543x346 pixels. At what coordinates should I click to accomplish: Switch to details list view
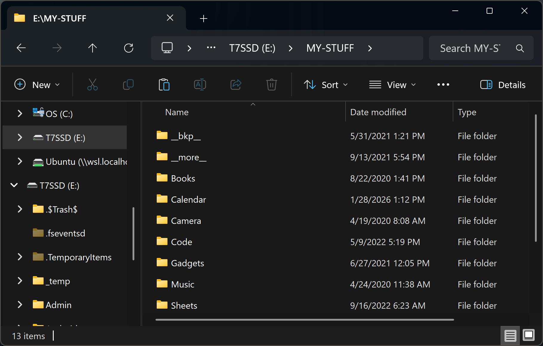point(510,335)
